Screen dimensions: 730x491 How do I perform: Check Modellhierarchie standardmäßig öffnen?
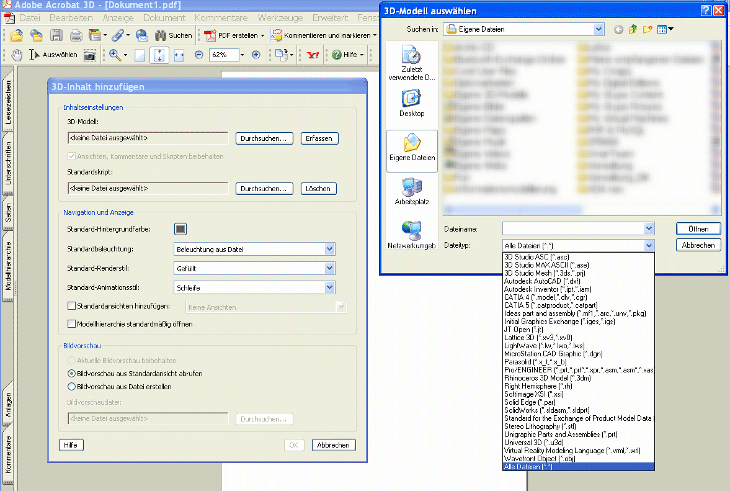click(72, 324)
